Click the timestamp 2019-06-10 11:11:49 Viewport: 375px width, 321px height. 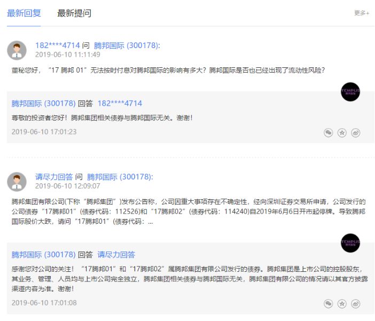pyautogui.click(x=68, y=54)
